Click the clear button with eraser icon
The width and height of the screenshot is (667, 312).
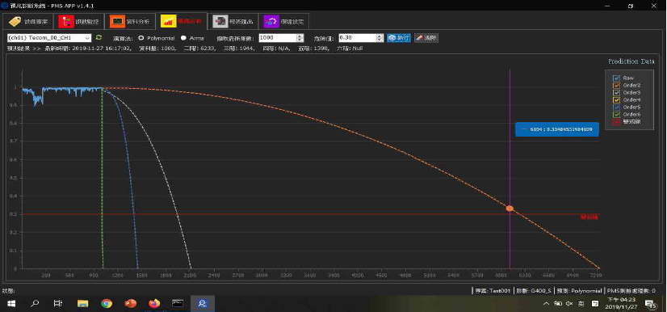click(426, 38)
